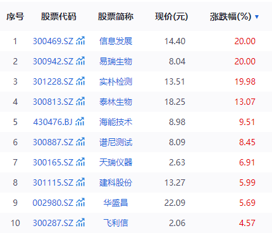
Task: Open chart icon beside 300165.SZ
Action: tap(80, 162)
